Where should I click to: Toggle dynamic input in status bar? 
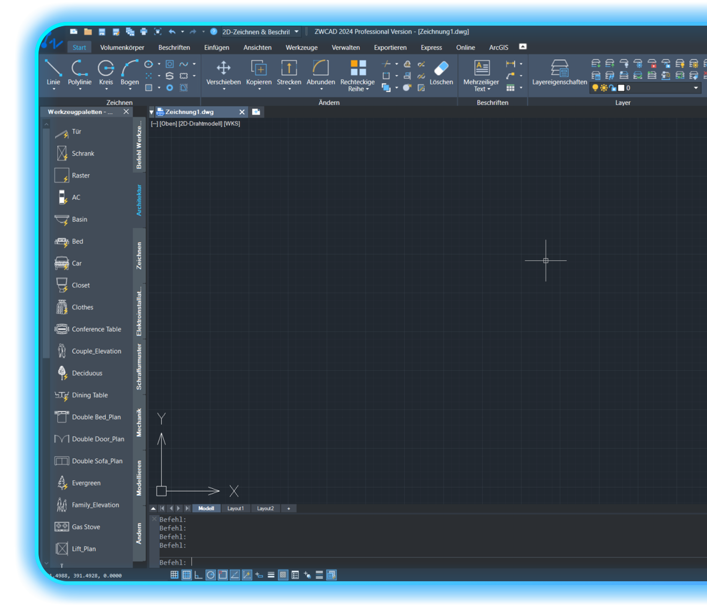[x=259, y=575]
